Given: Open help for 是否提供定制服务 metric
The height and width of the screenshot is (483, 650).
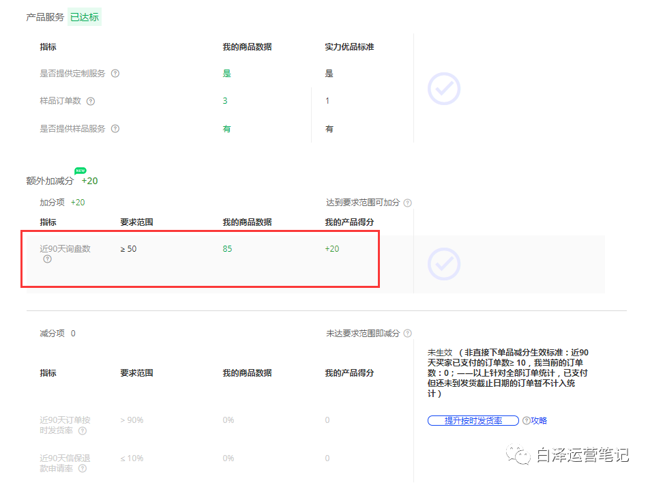Looking at the screenshot, I should pos(115,73).
